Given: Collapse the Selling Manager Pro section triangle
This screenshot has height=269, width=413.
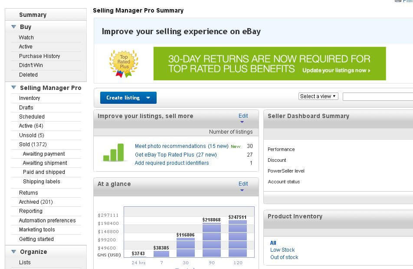Looking at the screenshot, I should pos(14,87).
